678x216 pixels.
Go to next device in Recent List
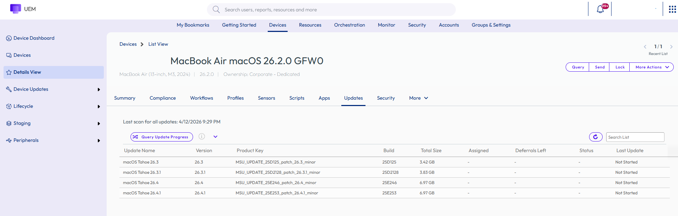(x=671, y=47)
